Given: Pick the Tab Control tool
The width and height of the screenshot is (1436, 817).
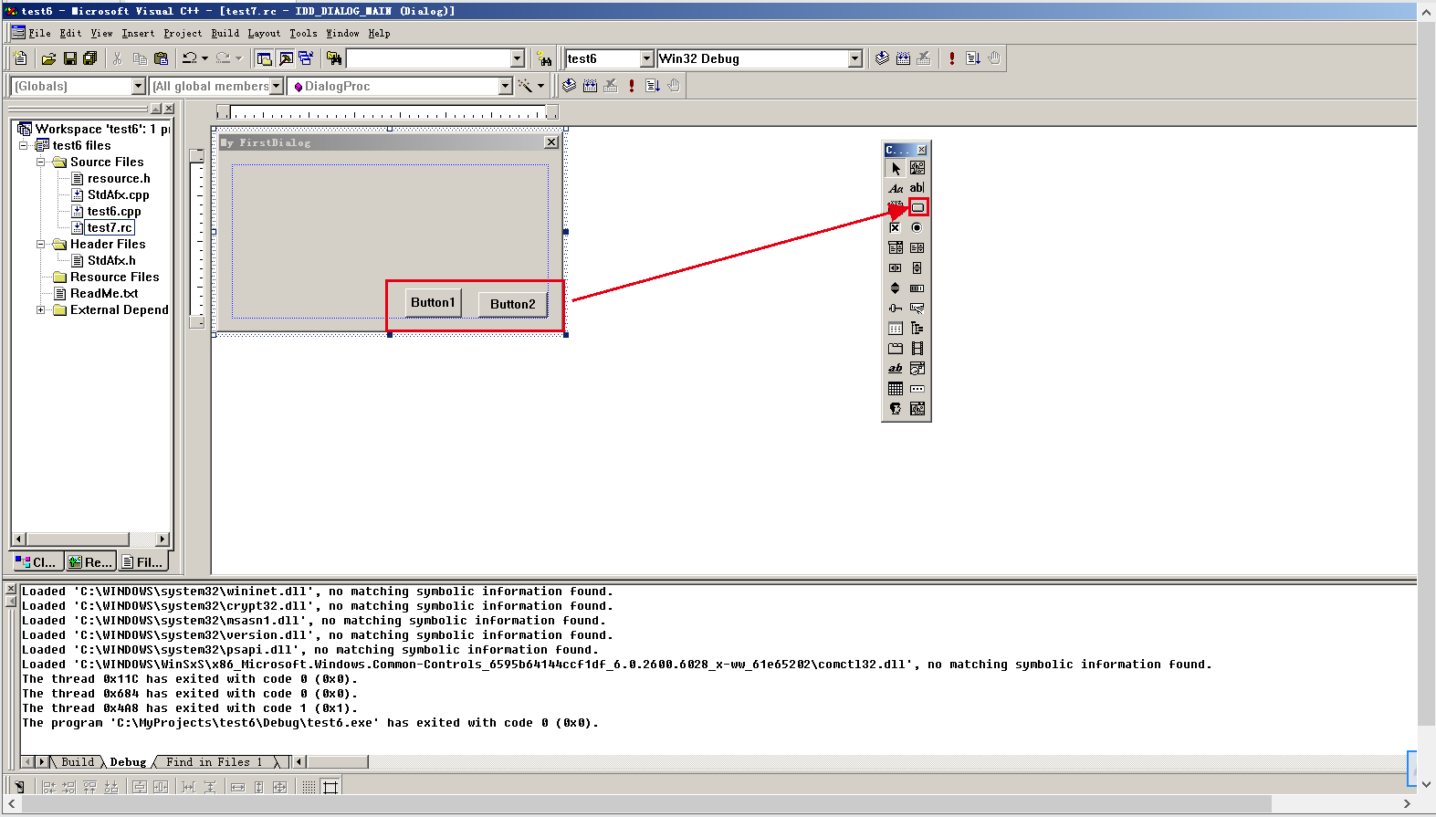Looking at the screenshot, I should 896,349.
